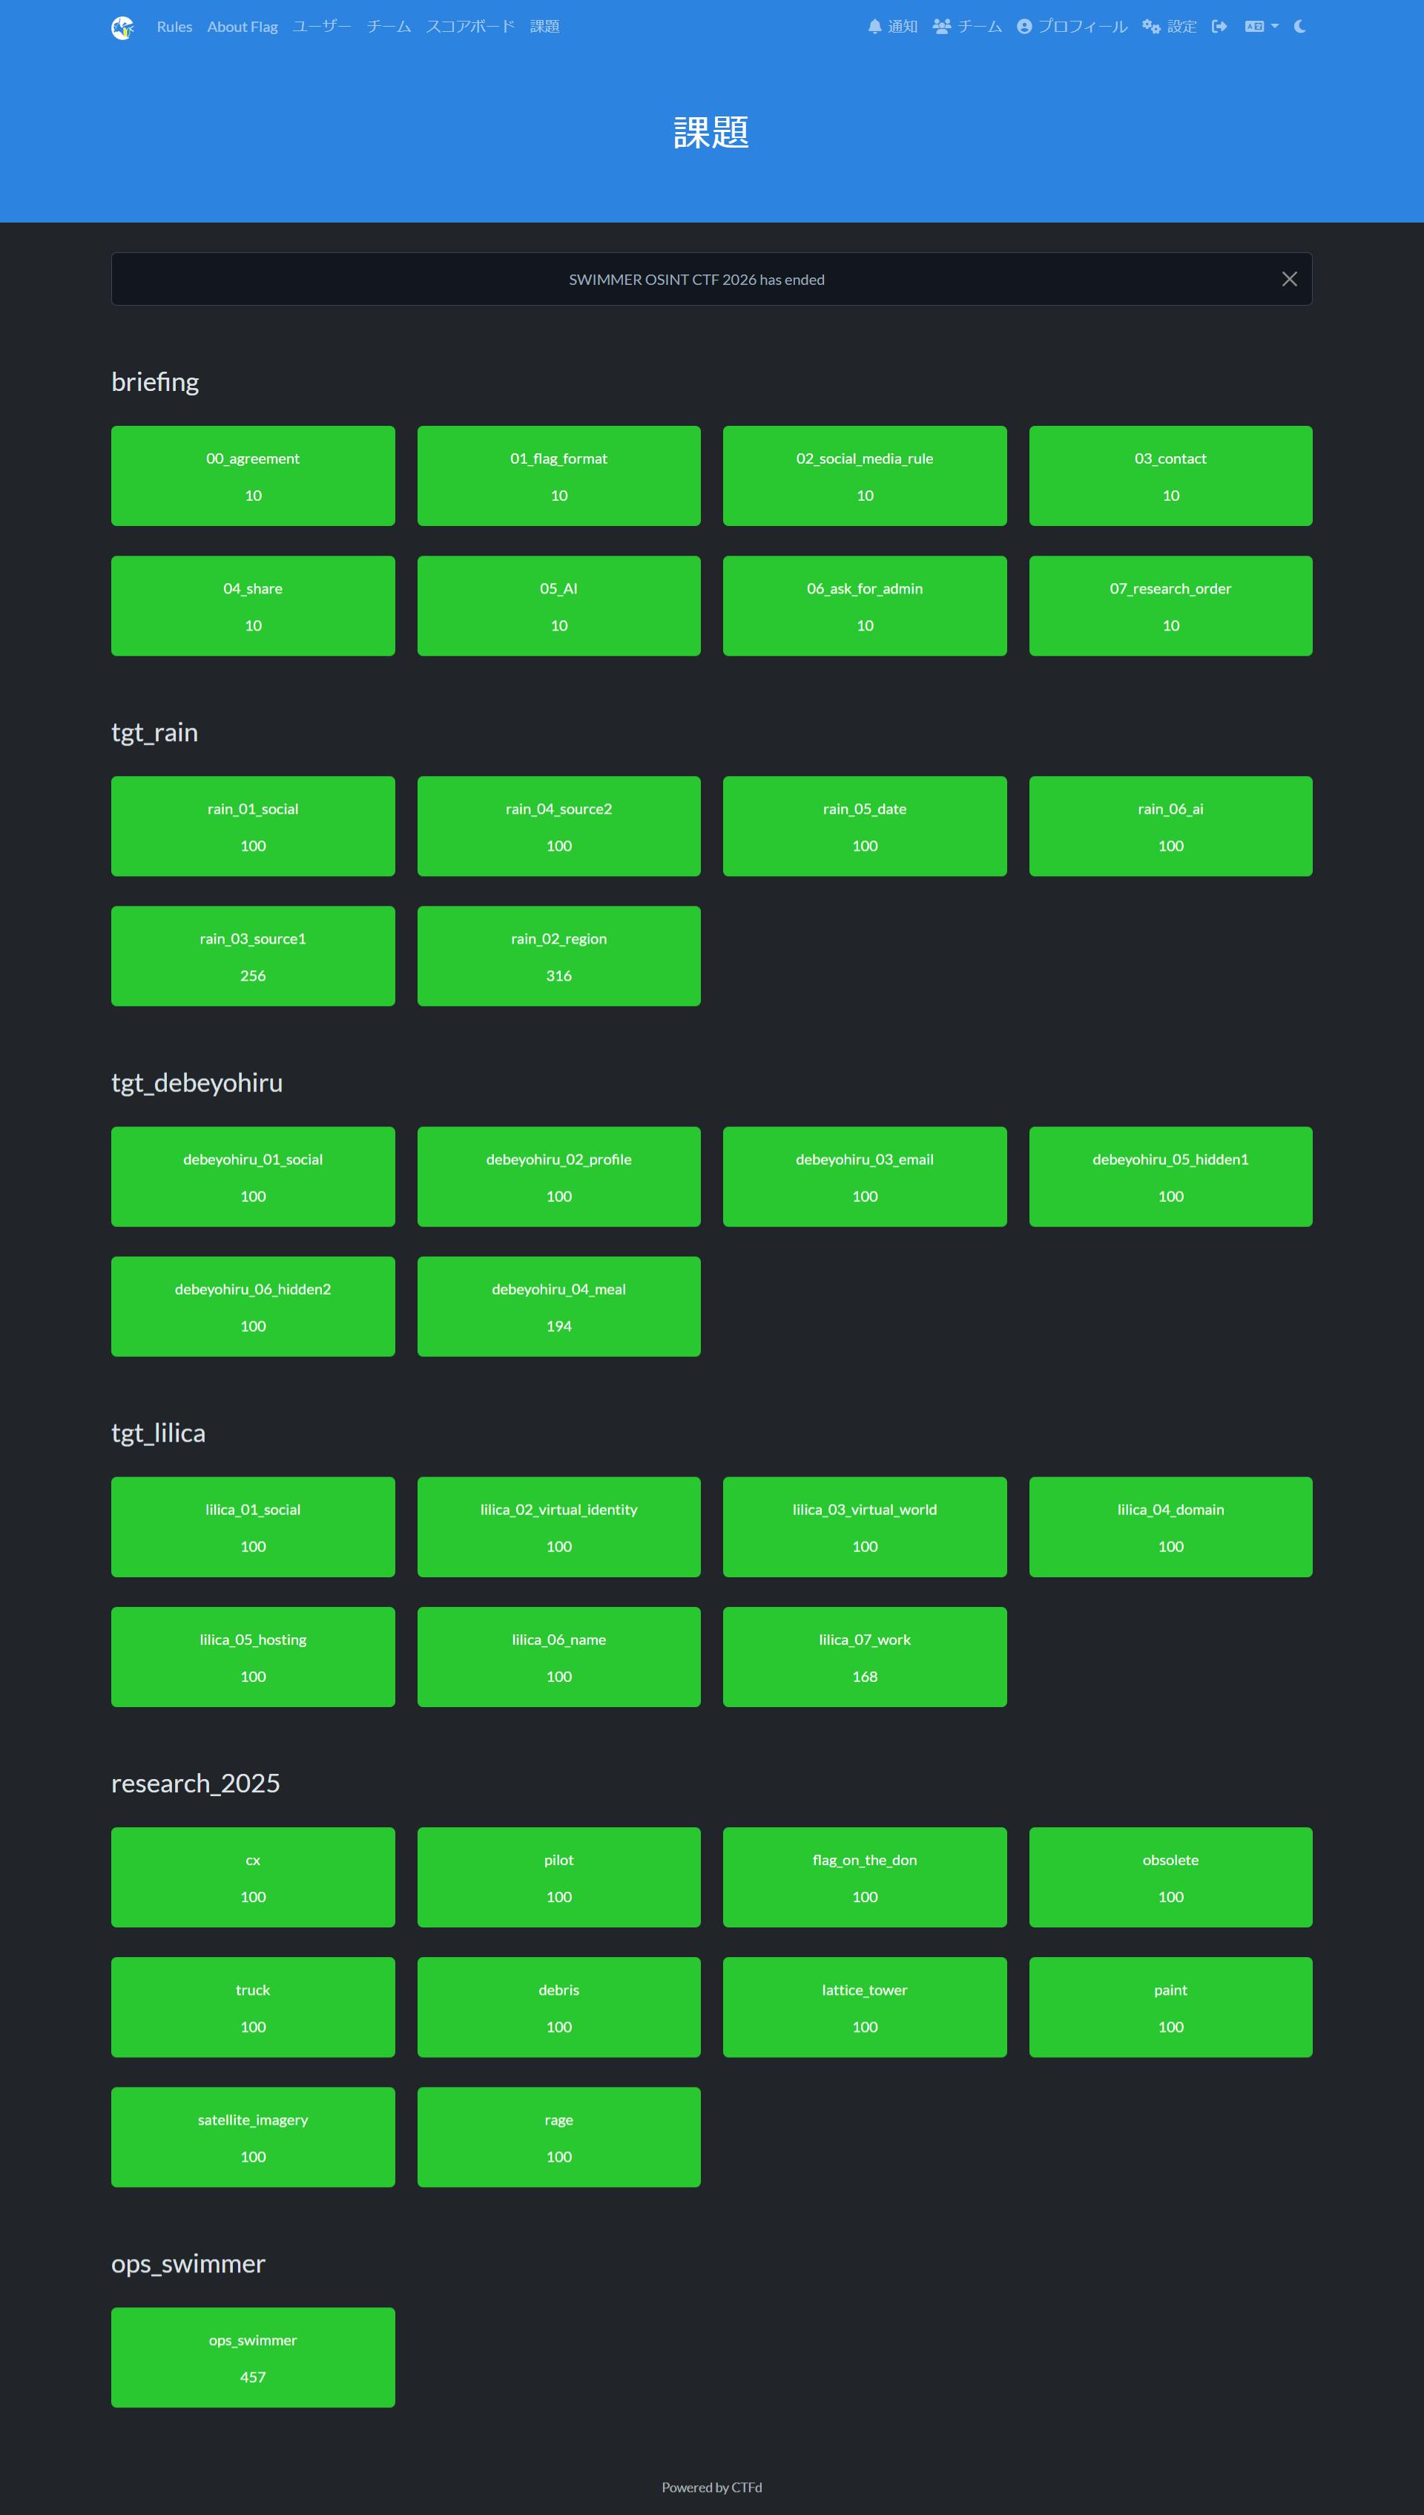This screenshot has width=1424, height=2515.
Task: Select the debeyohiru_04_meal challenge
Action: pyautogui.click(x=558, y=1307)
